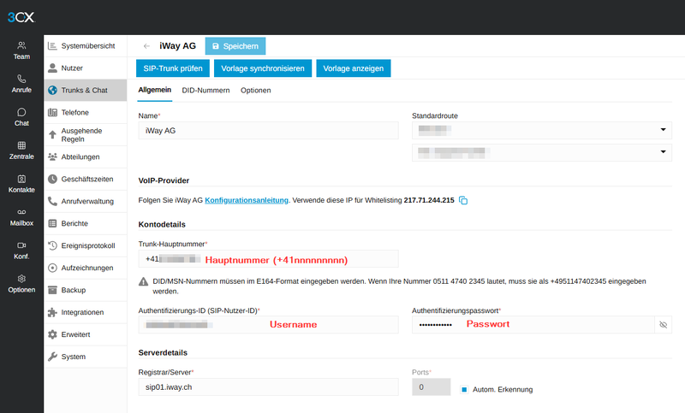Open Systemübersicht in the admin menu
Screen dimensions: 685x413
(x=85, y=46)
